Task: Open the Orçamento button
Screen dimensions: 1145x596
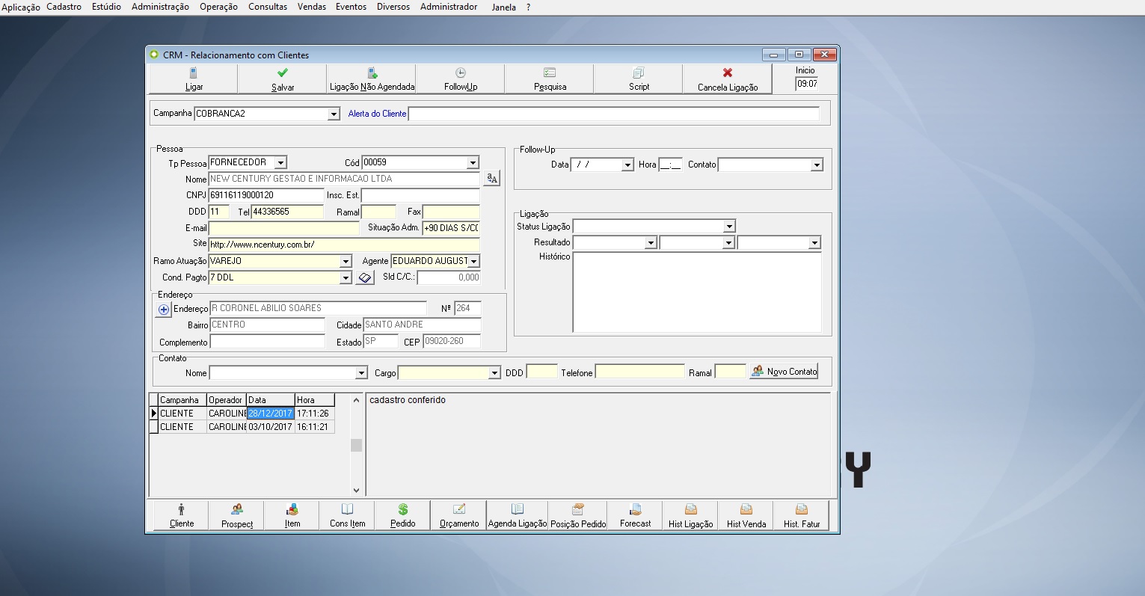Action: pos(459,515)
